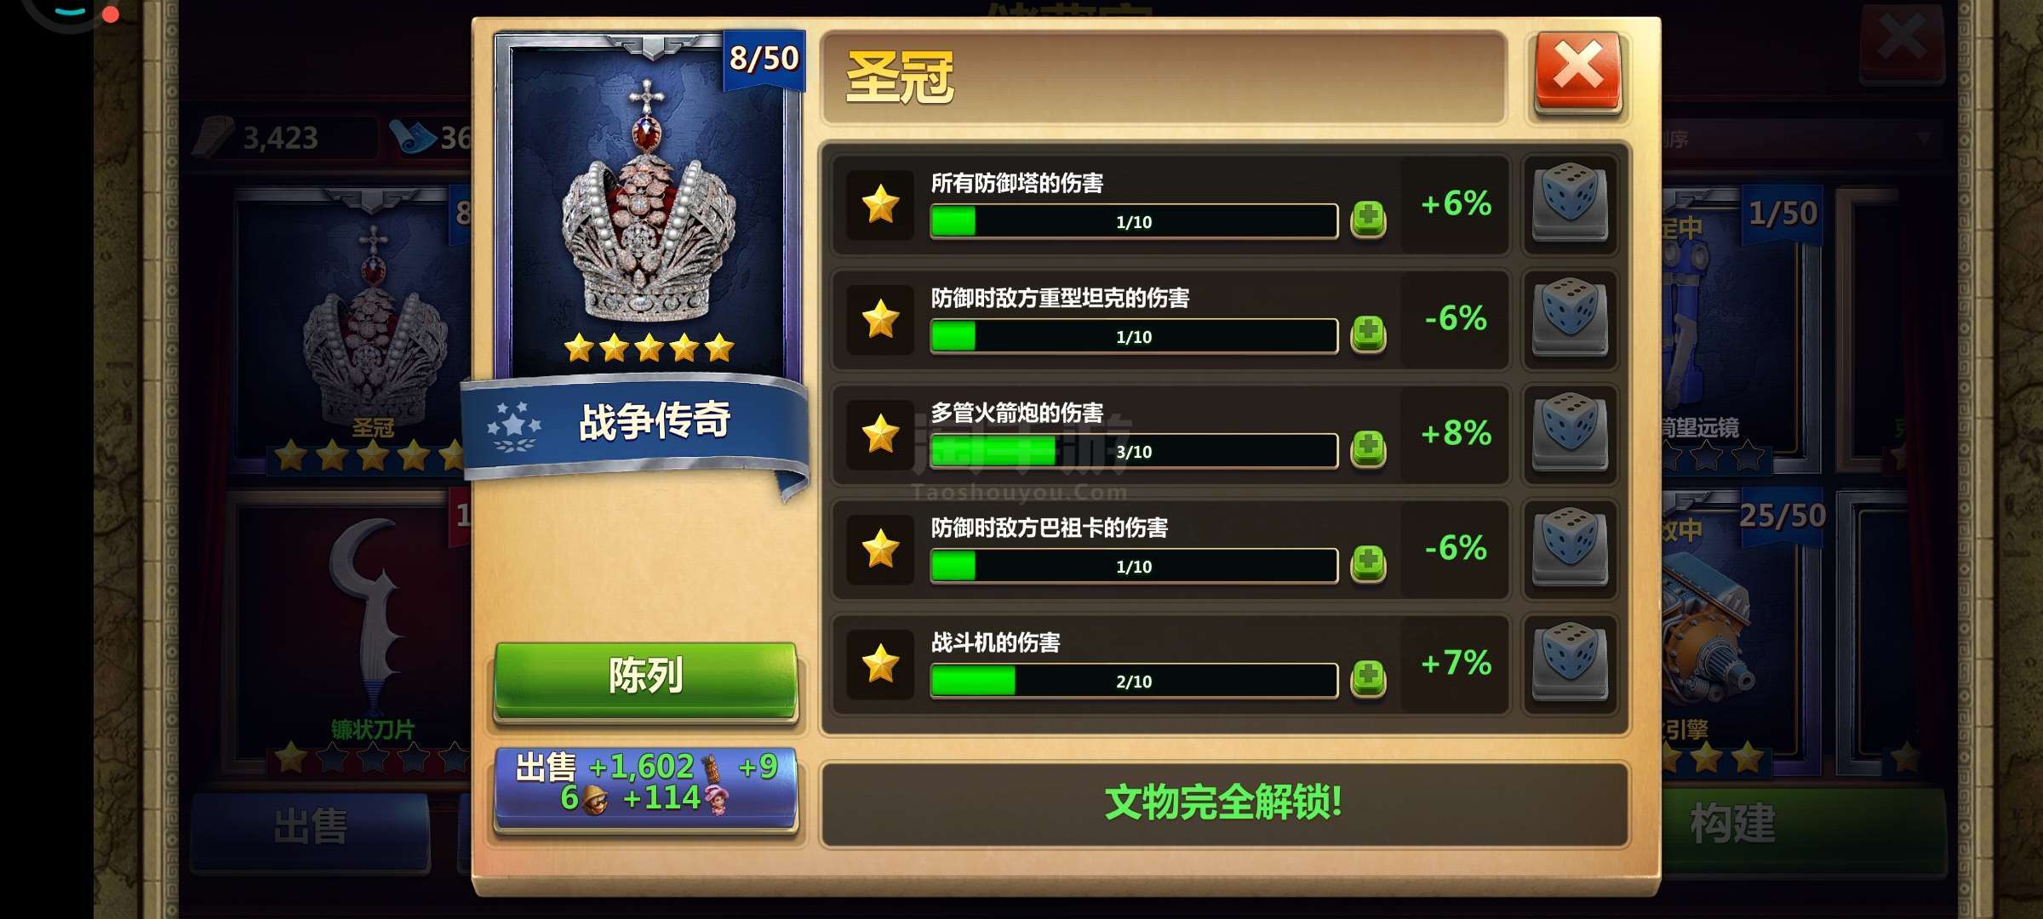Click the 战斗机的伤害 2/10 progress bar
Image resolution: width=2043 pixels, height=919 pixels.
tap(1134, 681)
